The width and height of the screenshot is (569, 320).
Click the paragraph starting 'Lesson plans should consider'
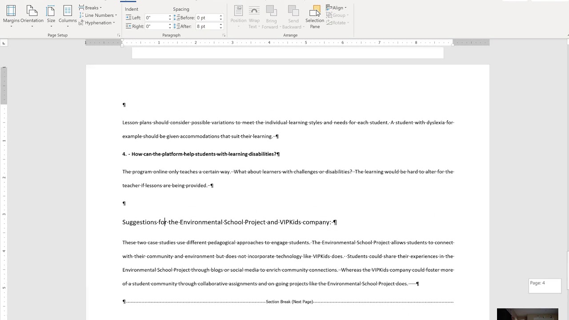pyautogui.click(x=288, y=129)
